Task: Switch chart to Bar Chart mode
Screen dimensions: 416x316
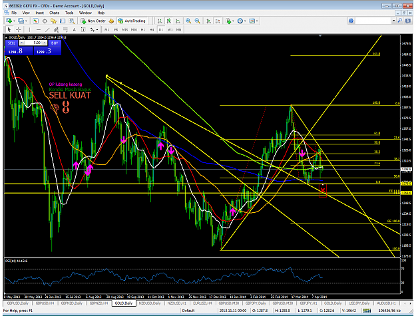Action: pyautogui.click(x=160, y=21)
